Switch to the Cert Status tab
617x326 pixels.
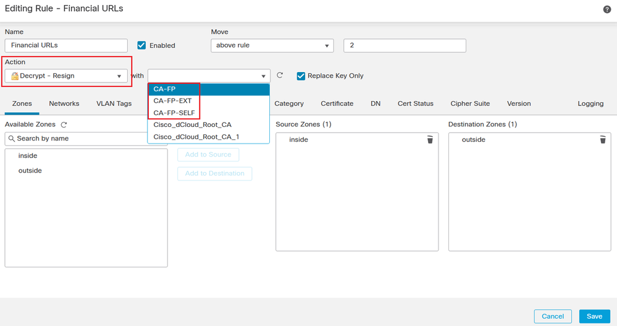(x=416, y=104)
